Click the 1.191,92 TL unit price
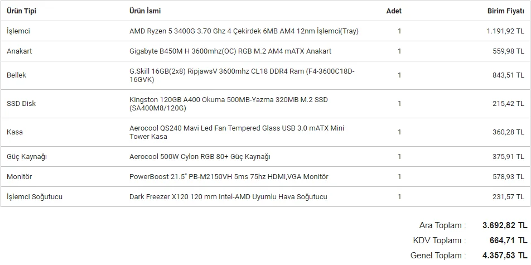531x265 pixels. pyautogui.click(x=505, y=31)
